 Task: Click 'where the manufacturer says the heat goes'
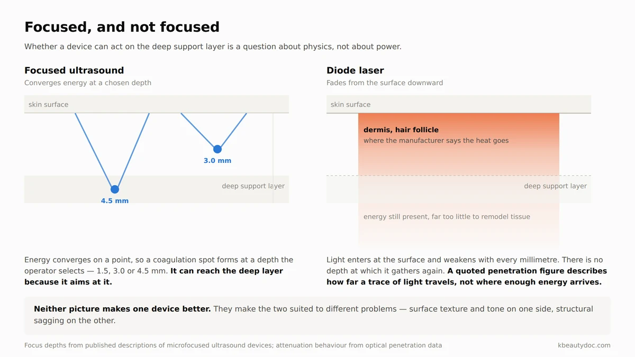[436, 141]
